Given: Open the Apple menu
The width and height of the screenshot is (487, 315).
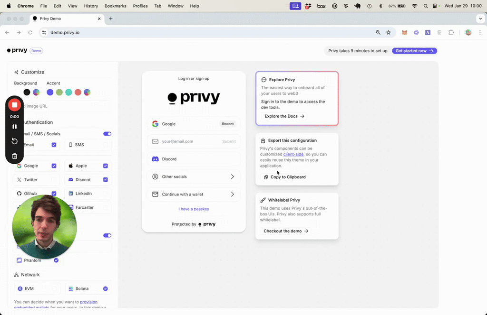Looking at the screenshot, I should tap(9, 6).
